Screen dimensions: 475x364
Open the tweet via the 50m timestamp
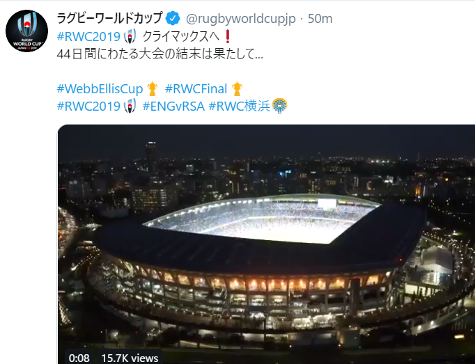(x=320, y=19)
